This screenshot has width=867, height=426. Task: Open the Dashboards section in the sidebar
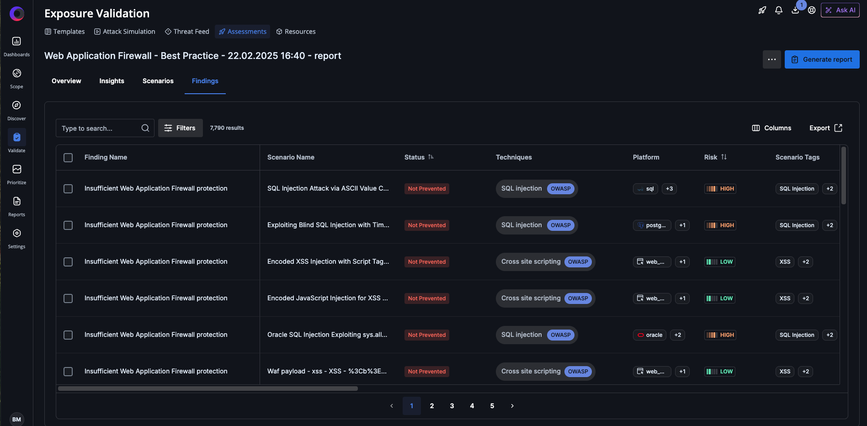coord(16,46)
